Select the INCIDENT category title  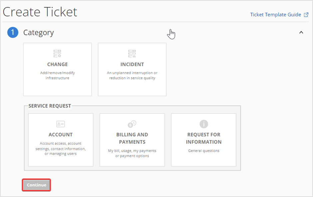(x=132, y=64)
